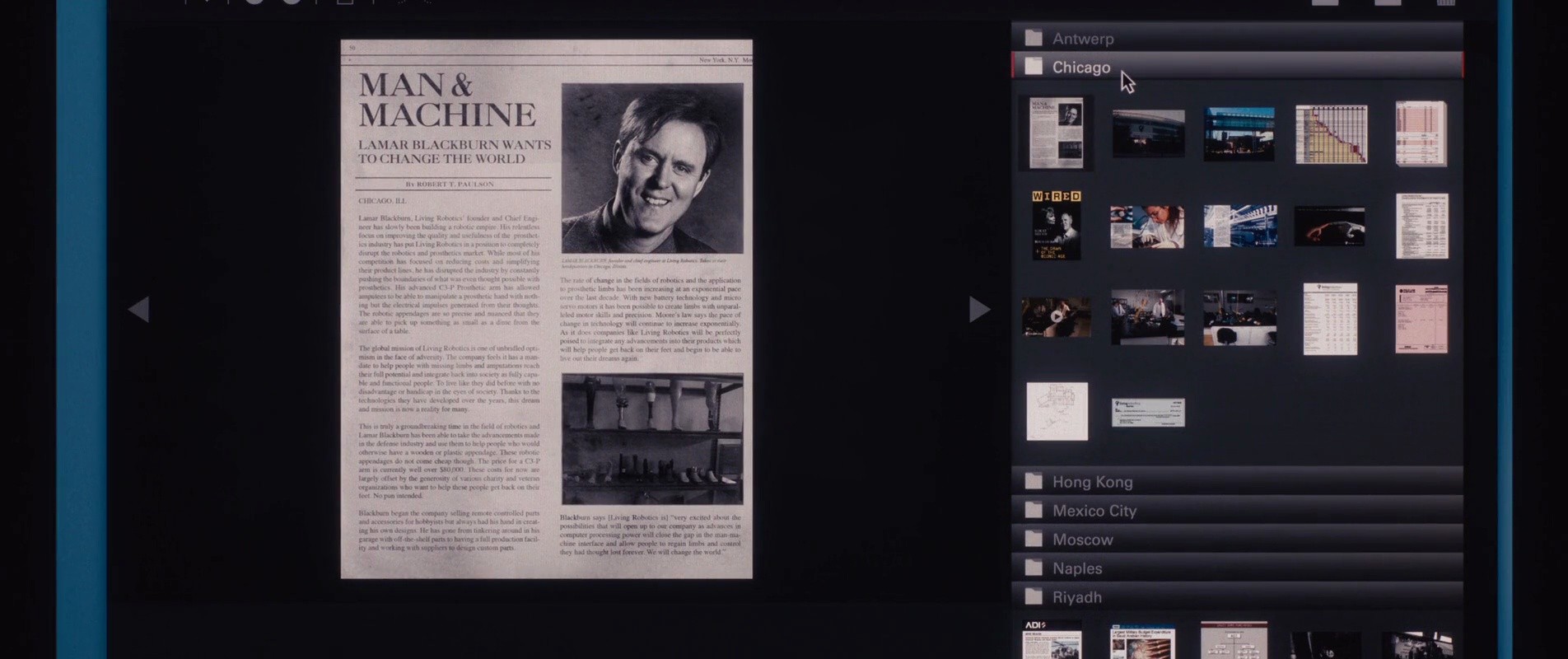Open the floor plan sketch thumbnail
The image size is (1568, 659).
click(1057, 411)
